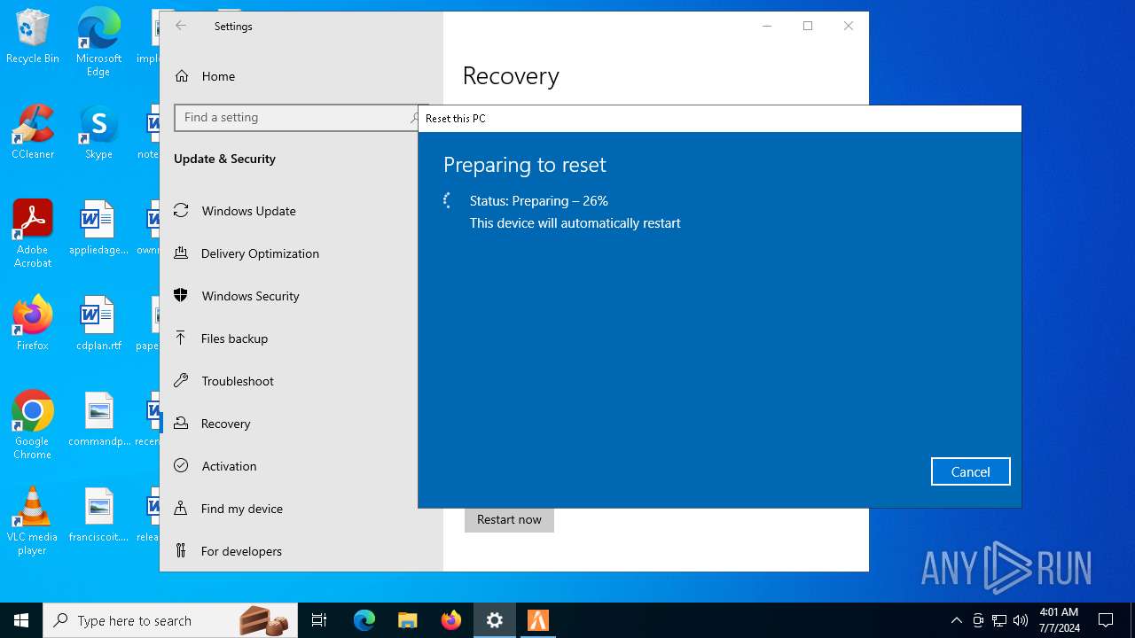Click the taskbar search box
Image resolution: width=1135 pixels, height=638 pixels.
pyautogui.click(x=170, y=620)
